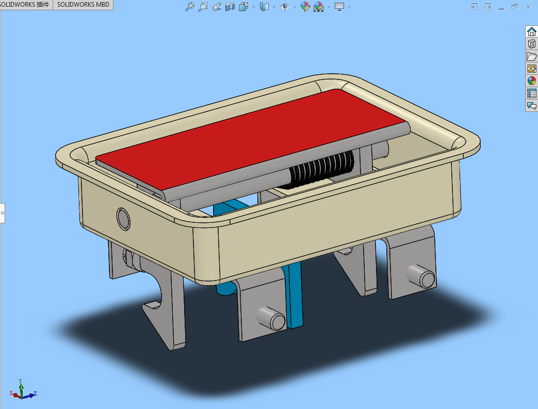
Task: Click the right panel tile button
Action: coord(488,7)
